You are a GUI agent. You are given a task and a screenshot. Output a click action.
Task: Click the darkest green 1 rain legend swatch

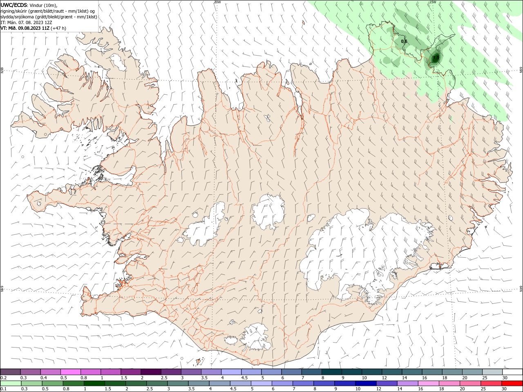(x=94, y=383)
